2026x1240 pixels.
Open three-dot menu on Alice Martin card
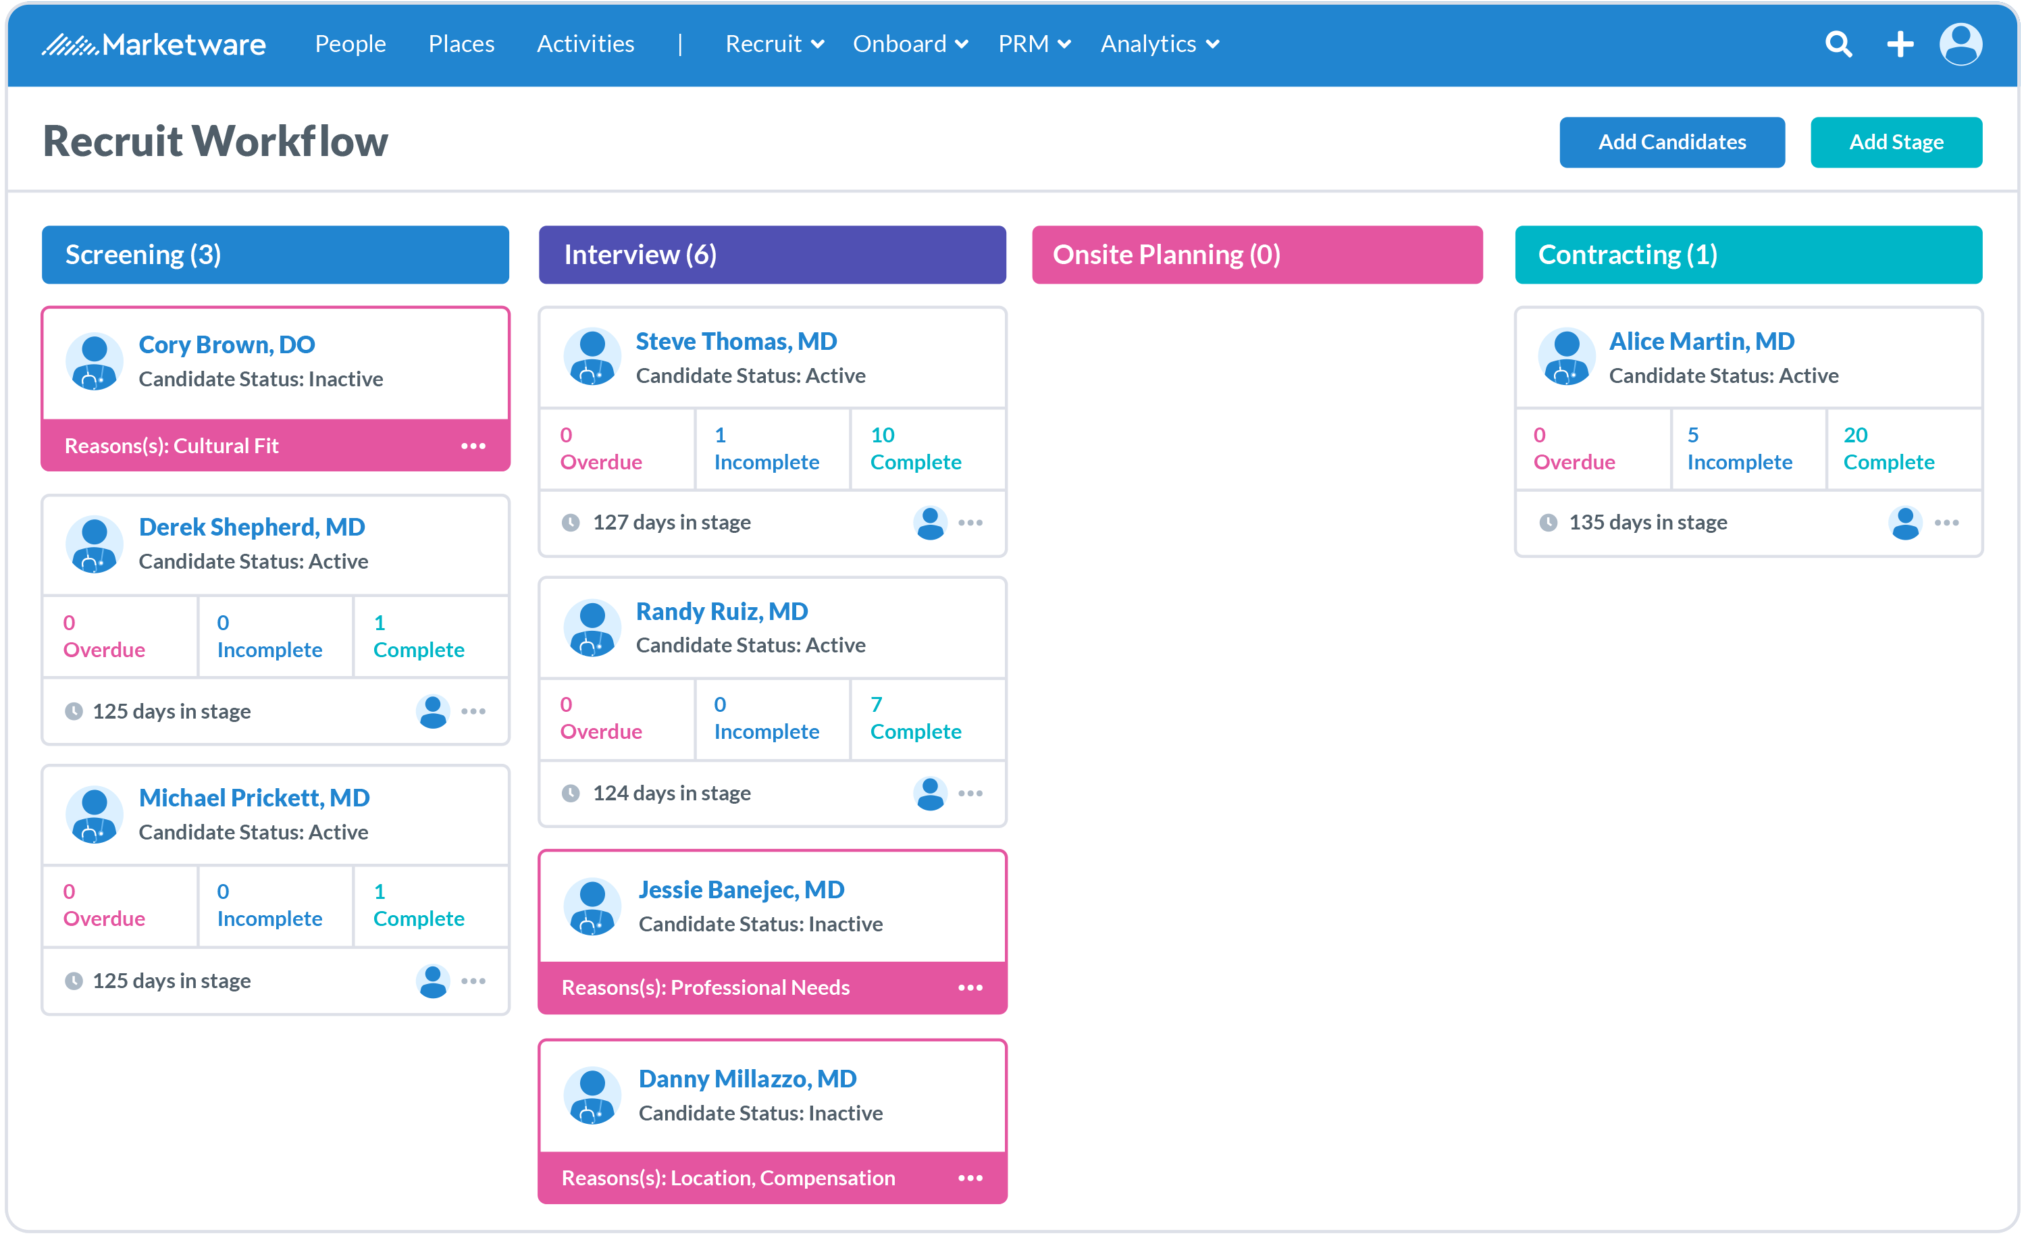point(1946,523)
